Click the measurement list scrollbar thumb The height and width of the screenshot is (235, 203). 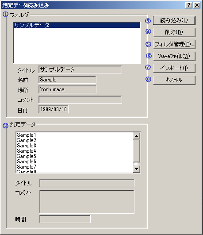[137, 150]
